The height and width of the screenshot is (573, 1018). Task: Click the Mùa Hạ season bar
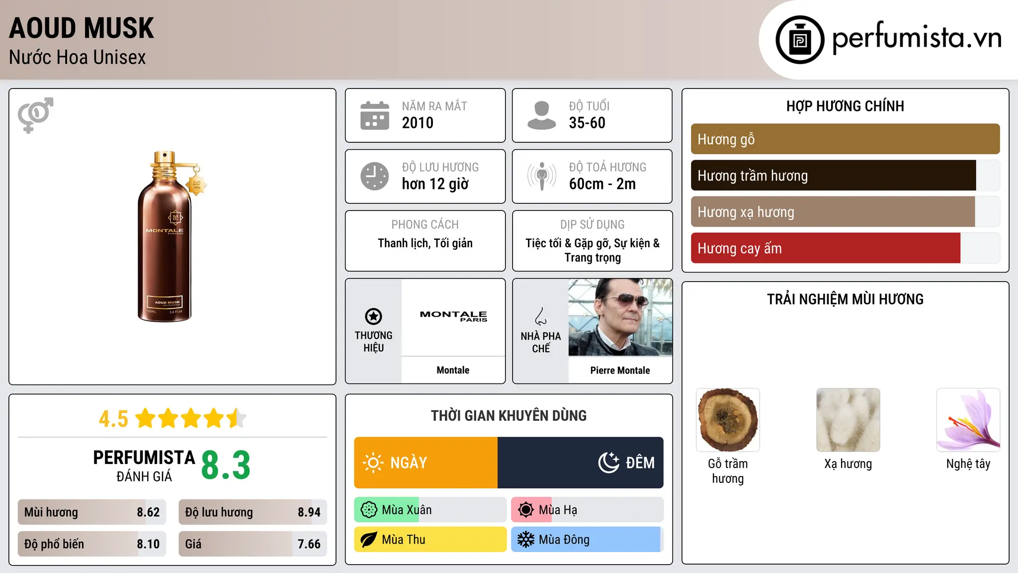(588, 510)
